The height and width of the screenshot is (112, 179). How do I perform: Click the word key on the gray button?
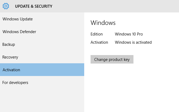127,60
